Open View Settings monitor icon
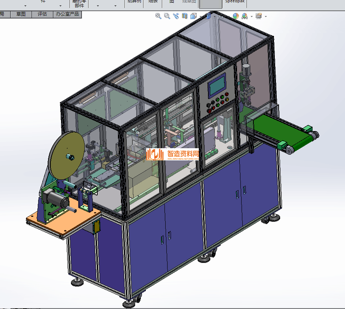This screenshot has height=309, width=345. (259, 16)
